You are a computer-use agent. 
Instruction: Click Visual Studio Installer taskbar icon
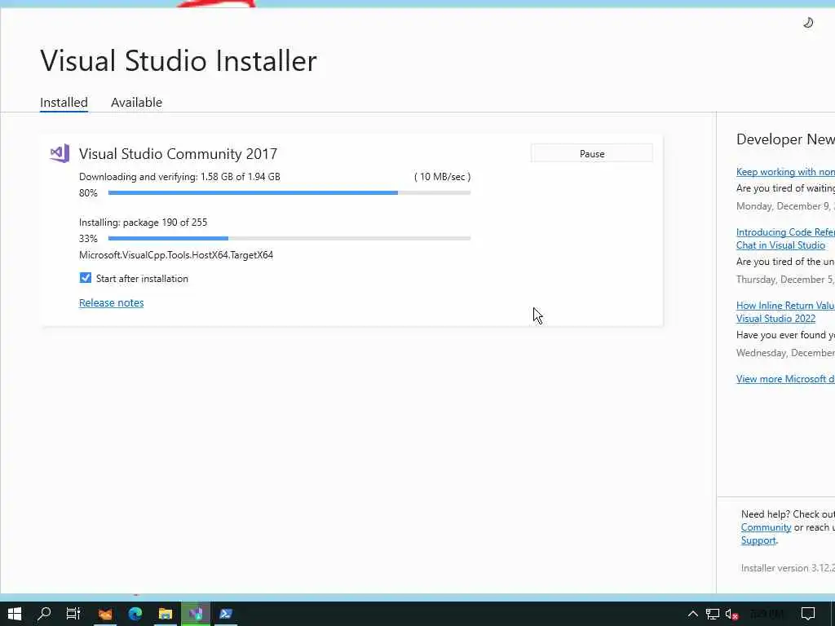pyautogui.click(x=196, y=614)
